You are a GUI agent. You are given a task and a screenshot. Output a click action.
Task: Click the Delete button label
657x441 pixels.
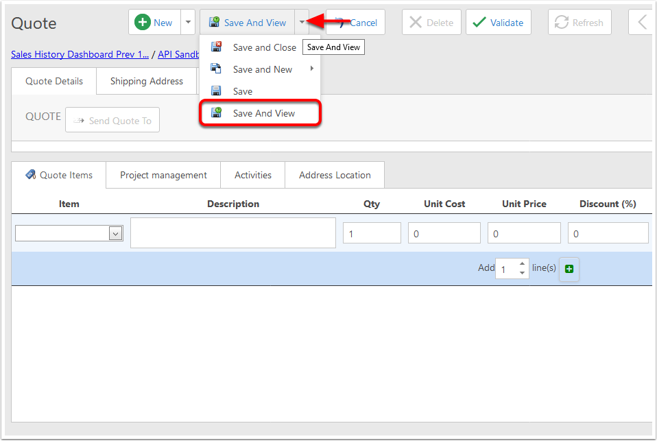[440, 23]
